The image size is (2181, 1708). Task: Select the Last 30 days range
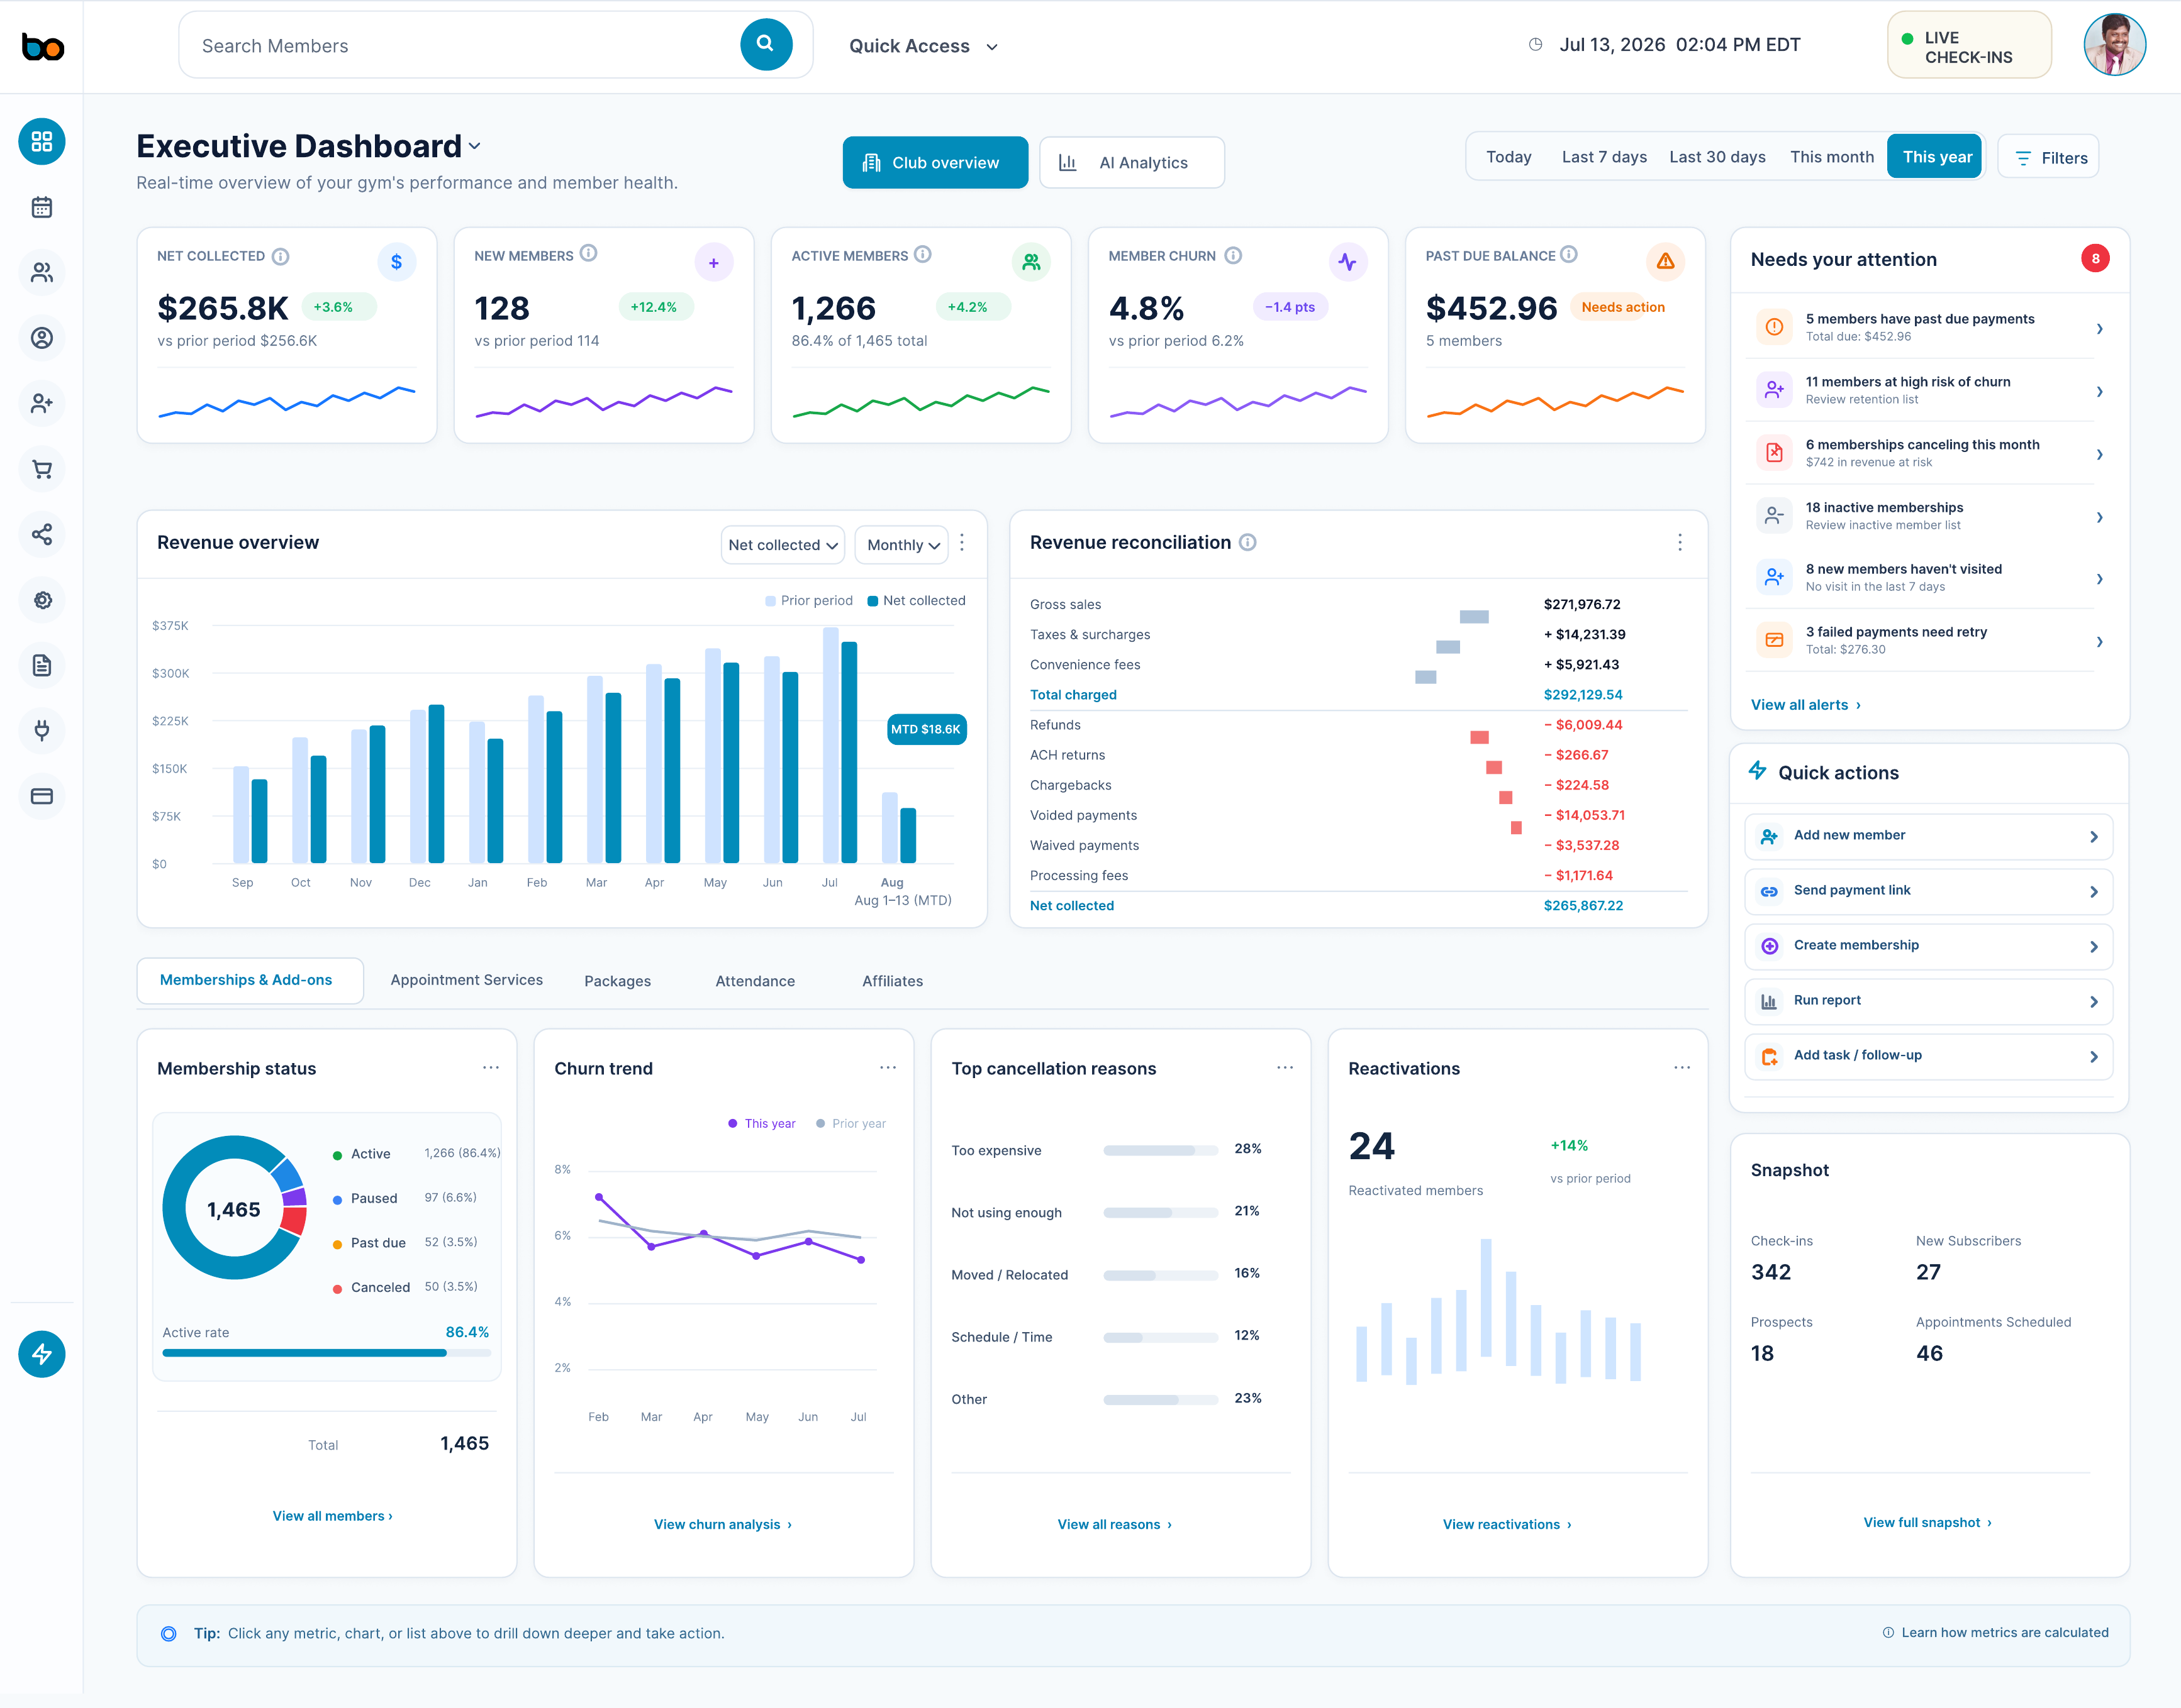pyautogui.click(x=1717, y=157)
